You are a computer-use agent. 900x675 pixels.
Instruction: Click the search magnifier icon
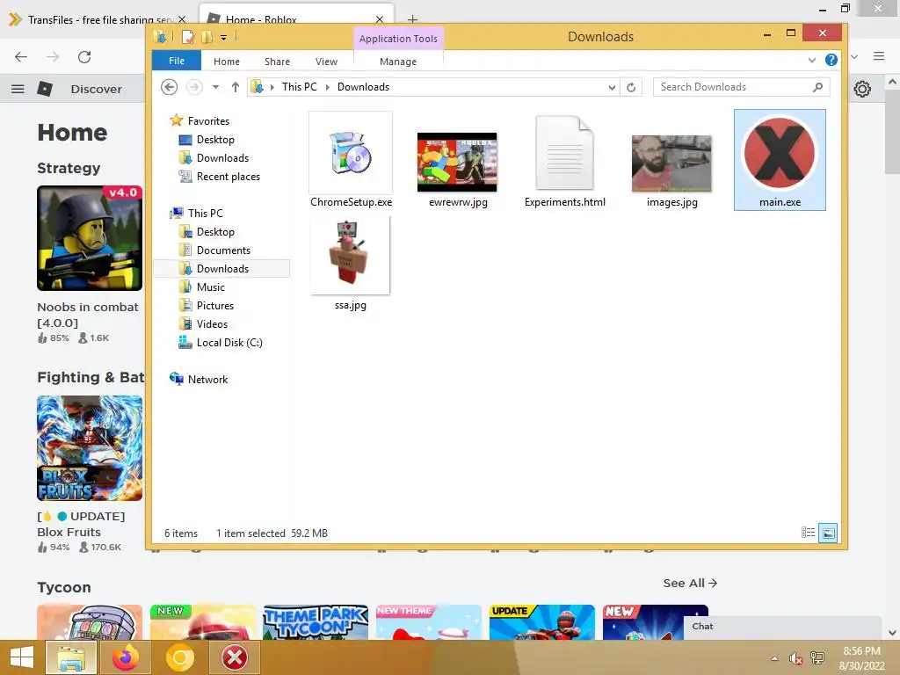pyautogui.click(x=817, y=87)
